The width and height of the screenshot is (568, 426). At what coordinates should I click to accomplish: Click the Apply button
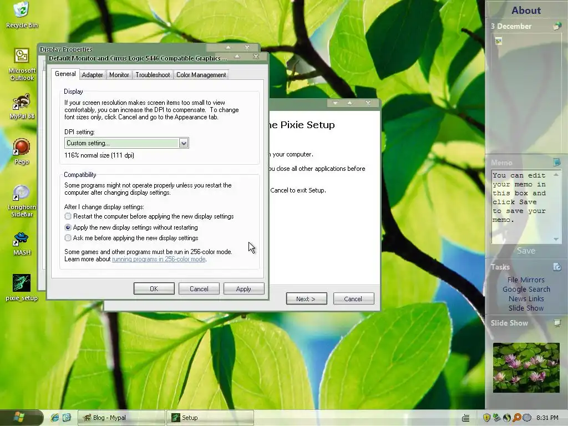[x=244, y=288]
